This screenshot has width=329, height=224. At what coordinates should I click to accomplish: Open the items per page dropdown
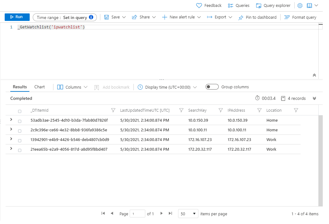tap(188, 213)
